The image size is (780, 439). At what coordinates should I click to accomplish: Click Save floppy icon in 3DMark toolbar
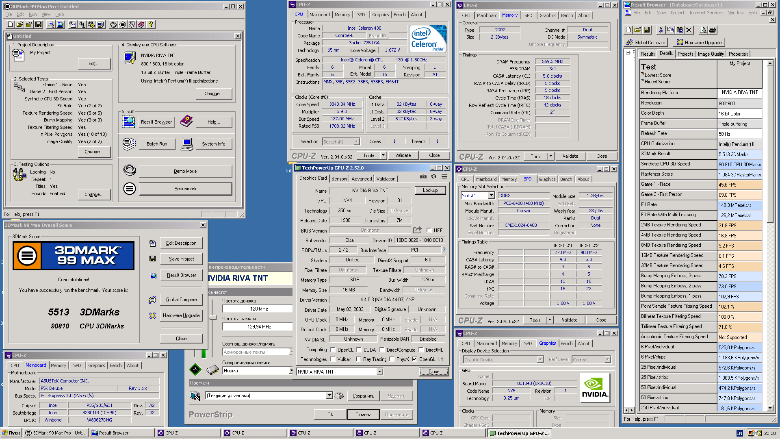[x=38, y=24]
